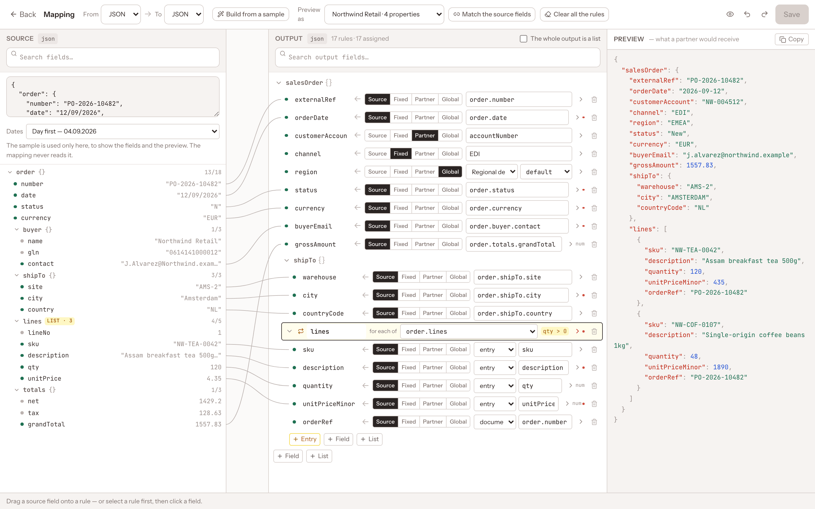Open the From format JSON dropdown
Image resolution: width=815 pixels, height=509 pixels.
[121, 14]
